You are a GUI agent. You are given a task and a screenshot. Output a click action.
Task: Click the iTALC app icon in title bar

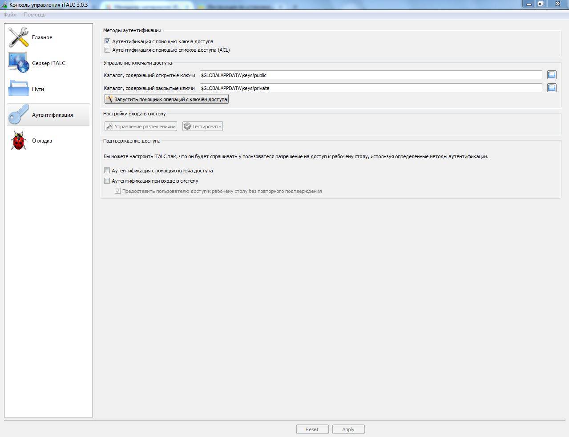[x=4, y=5]
